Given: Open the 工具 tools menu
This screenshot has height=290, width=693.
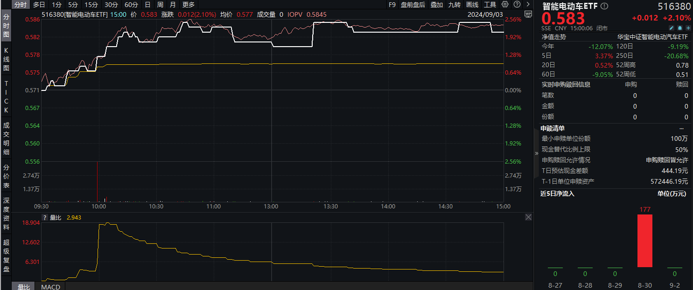Looking at the screenshot, I should point(490,5).
